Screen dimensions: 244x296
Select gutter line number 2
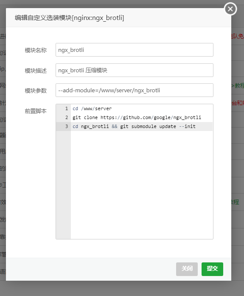[x=67, y=117]
